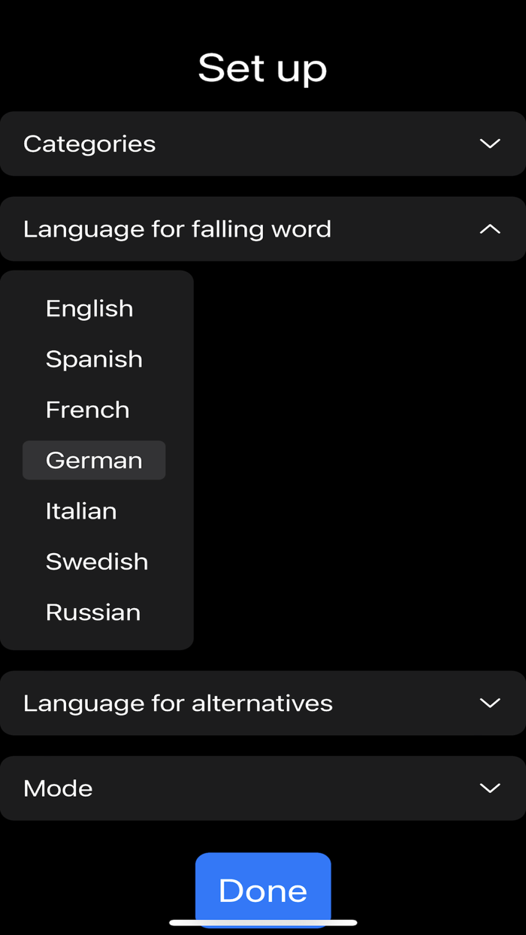
Task: Click the upward chevron on falling word section
Action: click(490, 229)
